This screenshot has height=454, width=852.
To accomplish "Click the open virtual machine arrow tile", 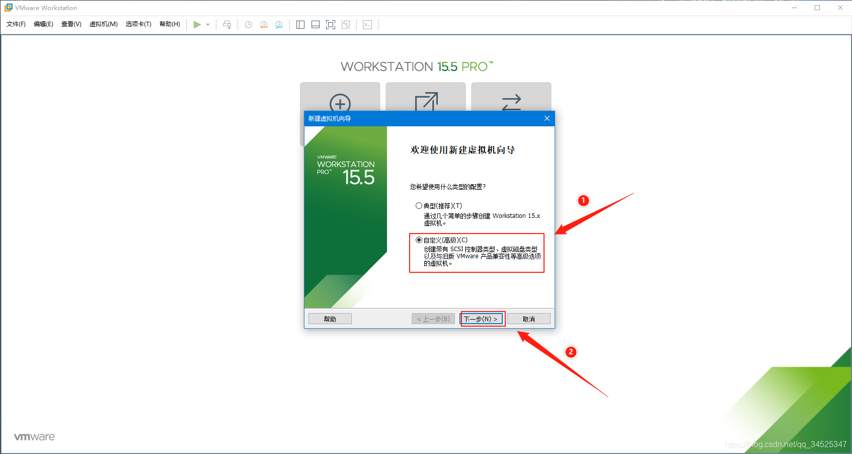I will [x=426, y=97].
